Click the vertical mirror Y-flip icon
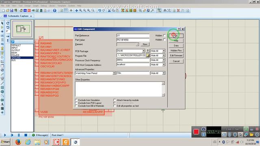This screenshot has height=146, width=260. (8, 41)
